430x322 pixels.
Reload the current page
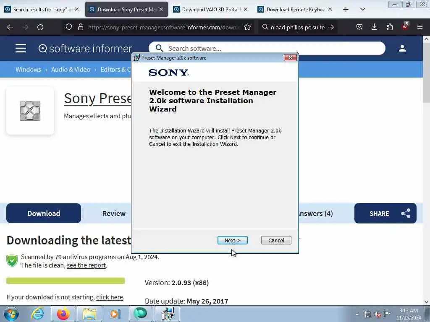click(x=40, y=27)
